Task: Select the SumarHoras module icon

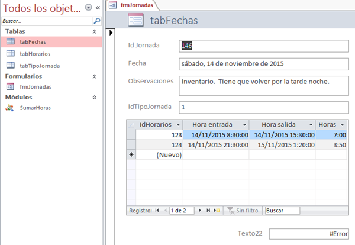Action: coord(9,108)
